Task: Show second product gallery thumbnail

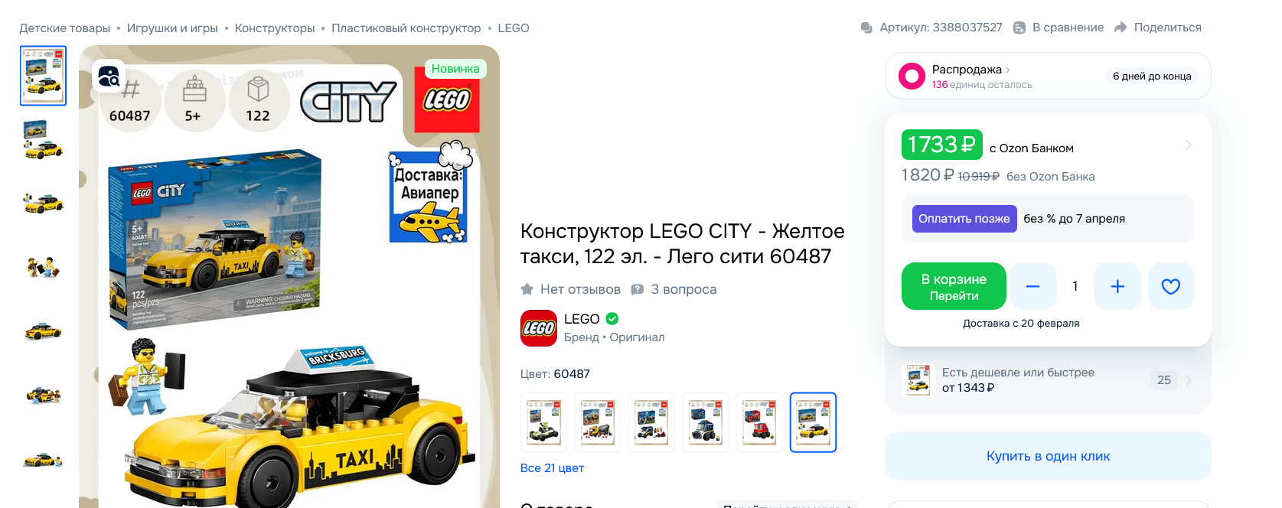Action: pos(43,140)
